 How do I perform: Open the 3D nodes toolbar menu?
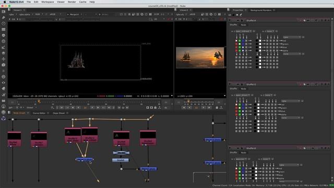[4, 65]
